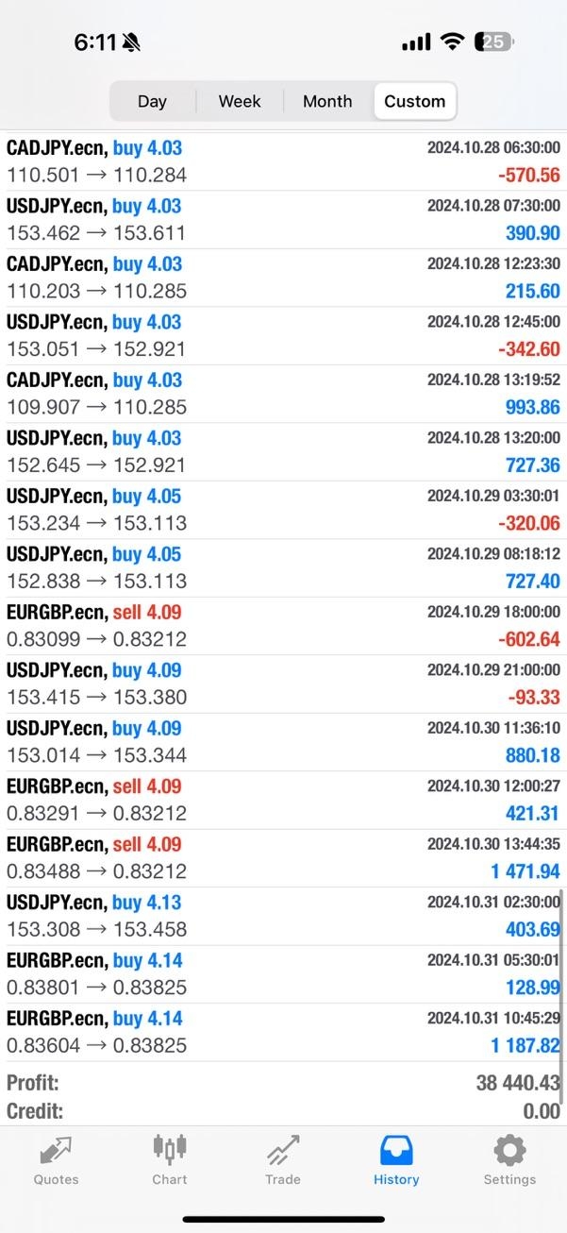Tap the History inbox icon

pos(396,1151)
